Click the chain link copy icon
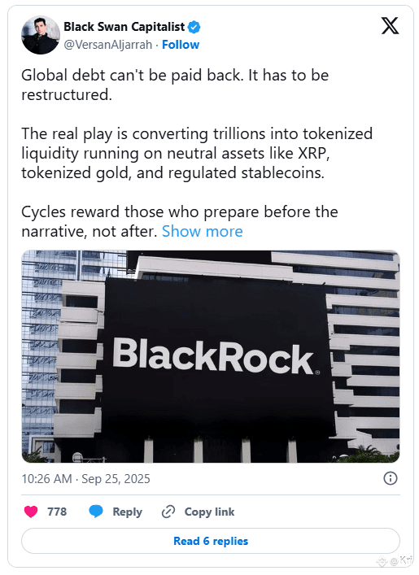419x575 pixels. tap(168, 512)
